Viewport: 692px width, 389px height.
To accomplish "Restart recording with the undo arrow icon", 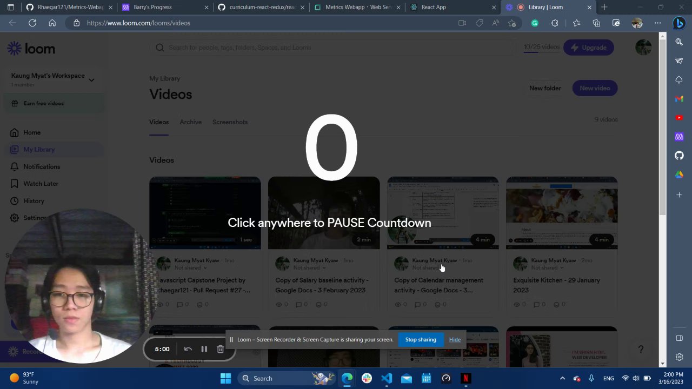I will tap(188, 349).
